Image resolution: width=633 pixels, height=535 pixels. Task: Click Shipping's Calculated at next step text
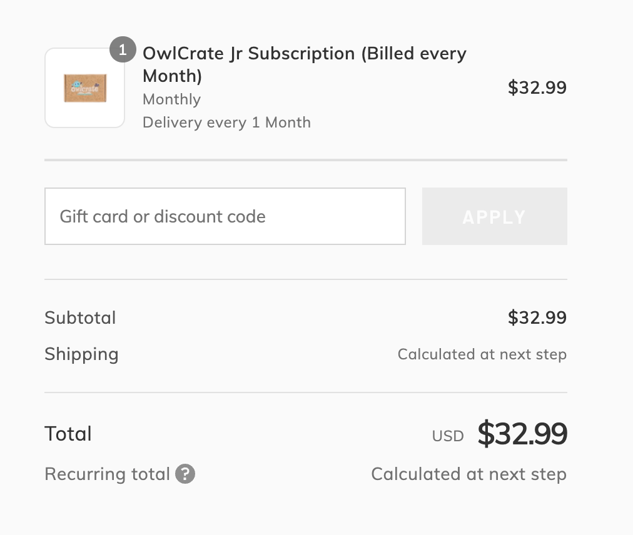point(482,354)
